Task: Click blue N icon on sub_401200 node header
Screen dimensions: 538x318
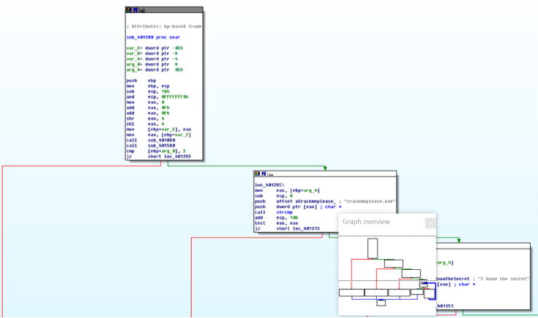Action: tap(135, 10)
